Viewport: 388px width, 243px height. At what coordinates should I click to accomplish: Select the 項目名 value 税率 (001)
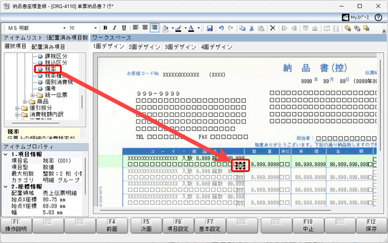(x=57, y=161)
